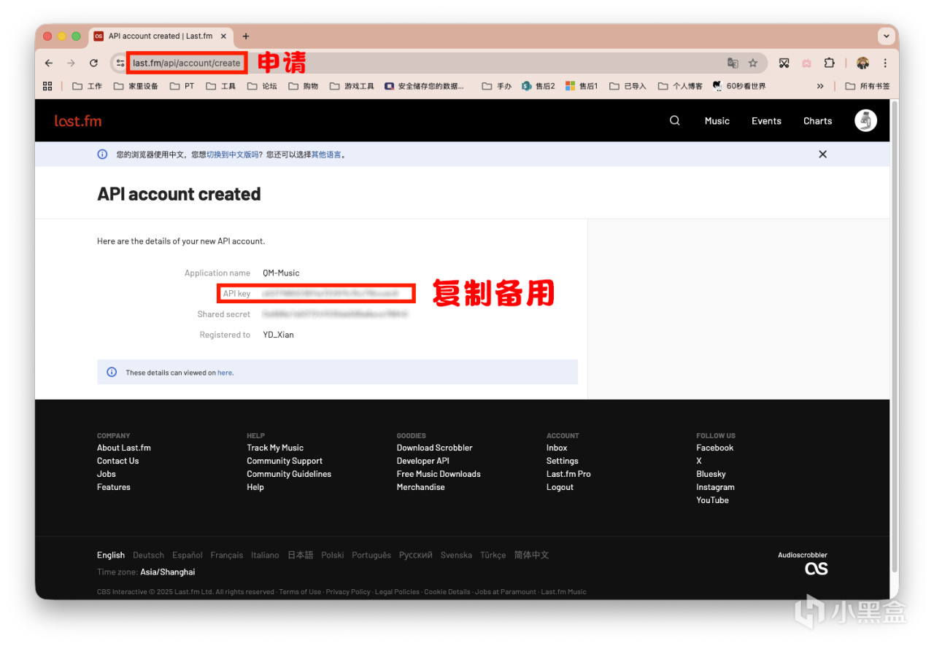The width and height of the screenshot is (934, 646).
Task: Dismiss the language notice banner
Action: coord(822,154)
